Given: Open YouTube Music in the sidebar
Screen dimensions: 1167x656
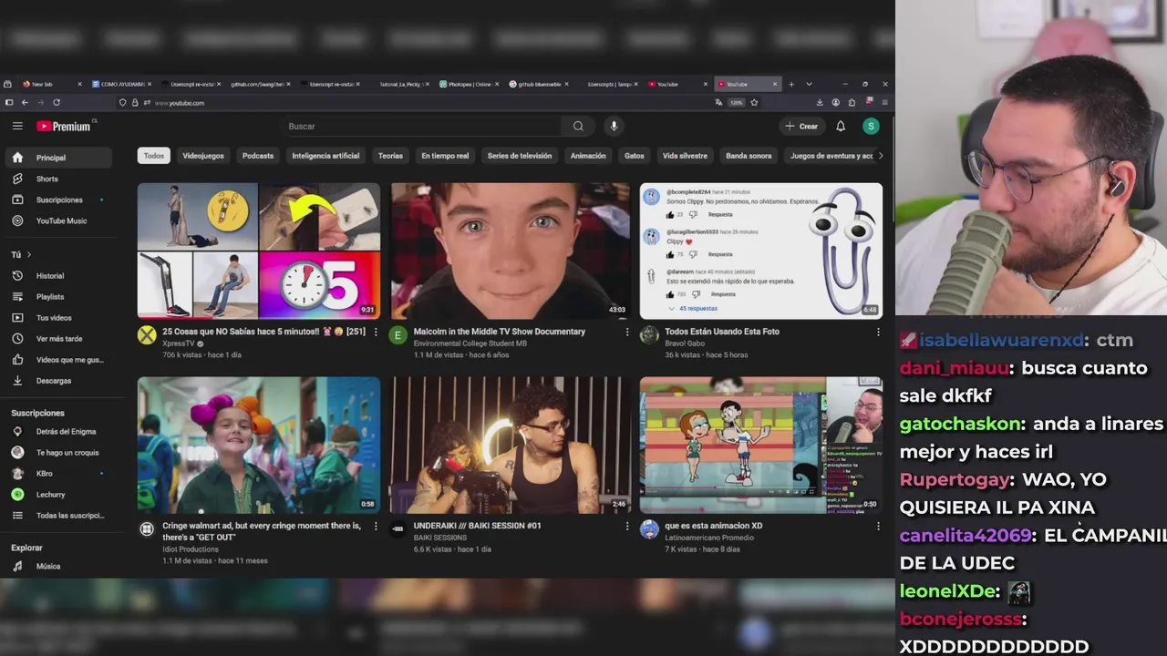Looking at the screenshot, I should (58, 220).
